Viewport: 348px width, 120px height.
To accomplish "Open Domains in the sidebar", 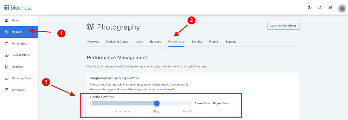I will tap(19, 67).
